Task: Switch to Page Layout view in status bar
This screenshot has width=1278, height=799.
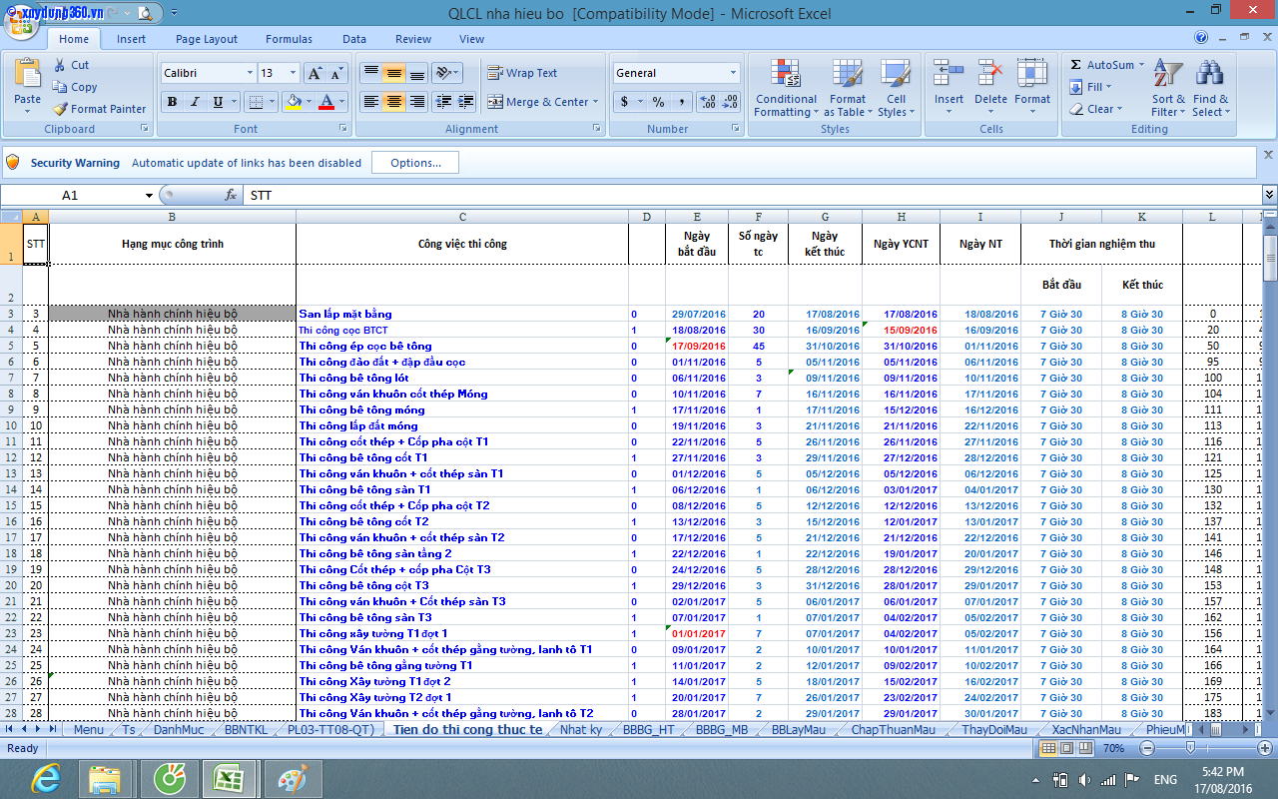Action: coord(1065,748)
